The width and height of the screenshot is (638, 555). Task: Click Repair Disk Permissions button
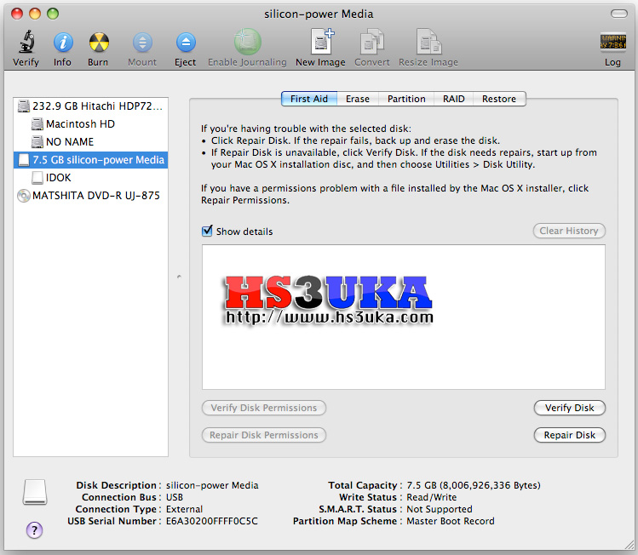pos(264,435)
